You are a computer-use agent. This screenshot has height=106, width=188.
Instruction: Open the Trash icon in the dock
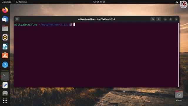pos(5,94)
